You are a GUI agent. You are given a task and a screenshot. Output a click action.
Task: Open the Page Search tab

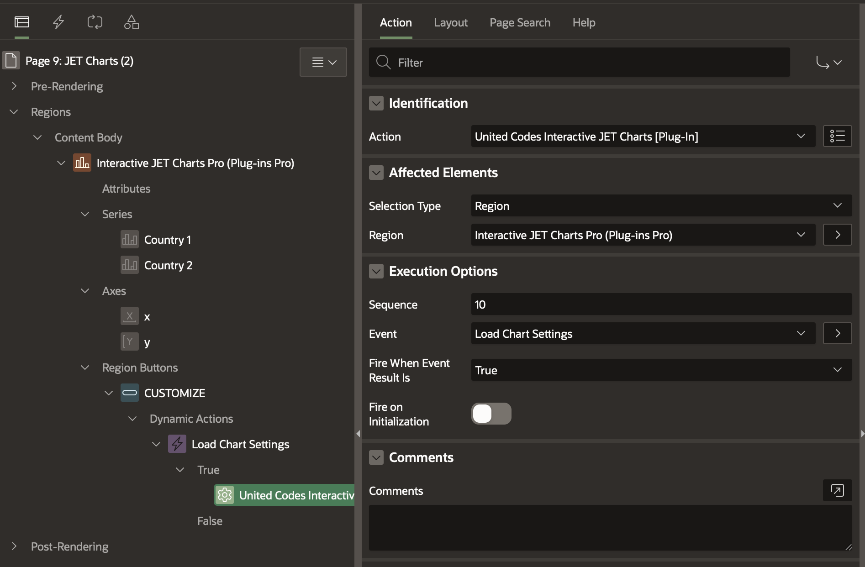pos(520,22)
